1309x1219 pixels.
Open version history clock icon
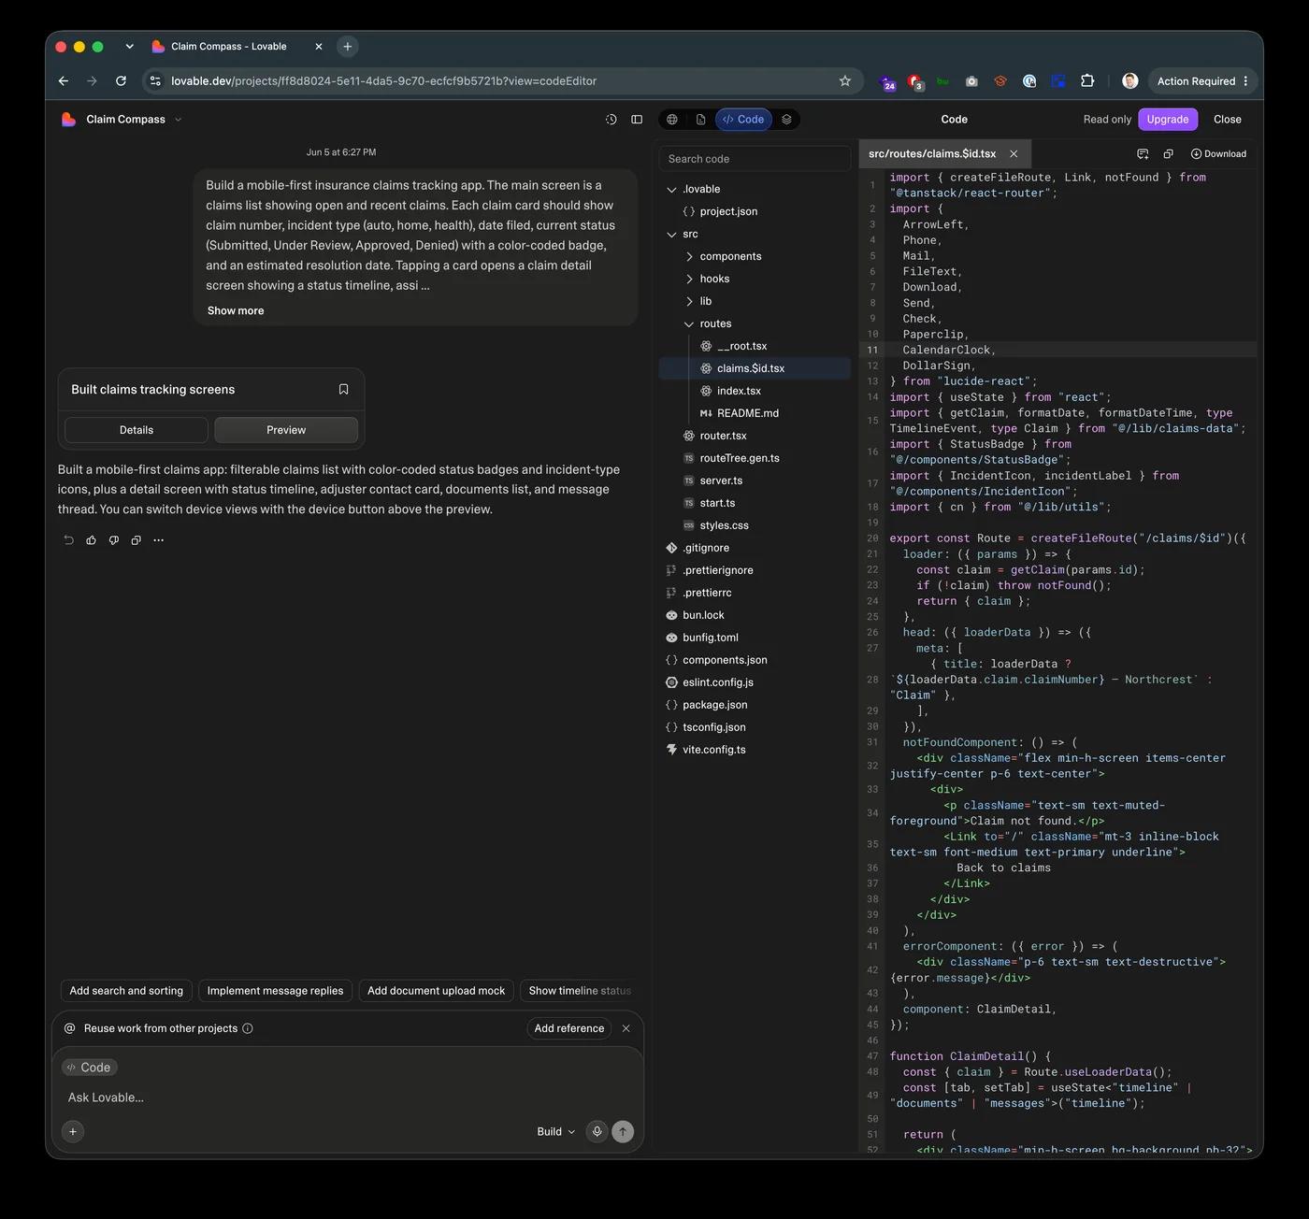click(611, 120)
